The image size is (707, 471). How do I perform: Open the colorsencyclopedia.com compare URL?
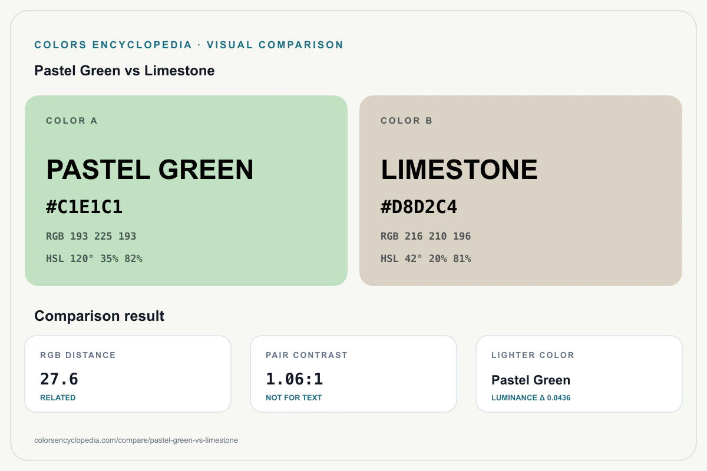click(x=136, y=440)
